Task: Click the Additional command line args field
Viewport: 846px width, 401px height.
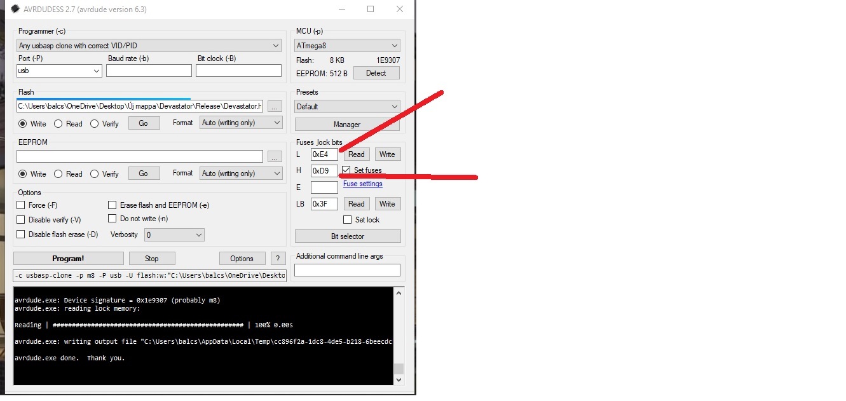Action: tap(347, 270)
